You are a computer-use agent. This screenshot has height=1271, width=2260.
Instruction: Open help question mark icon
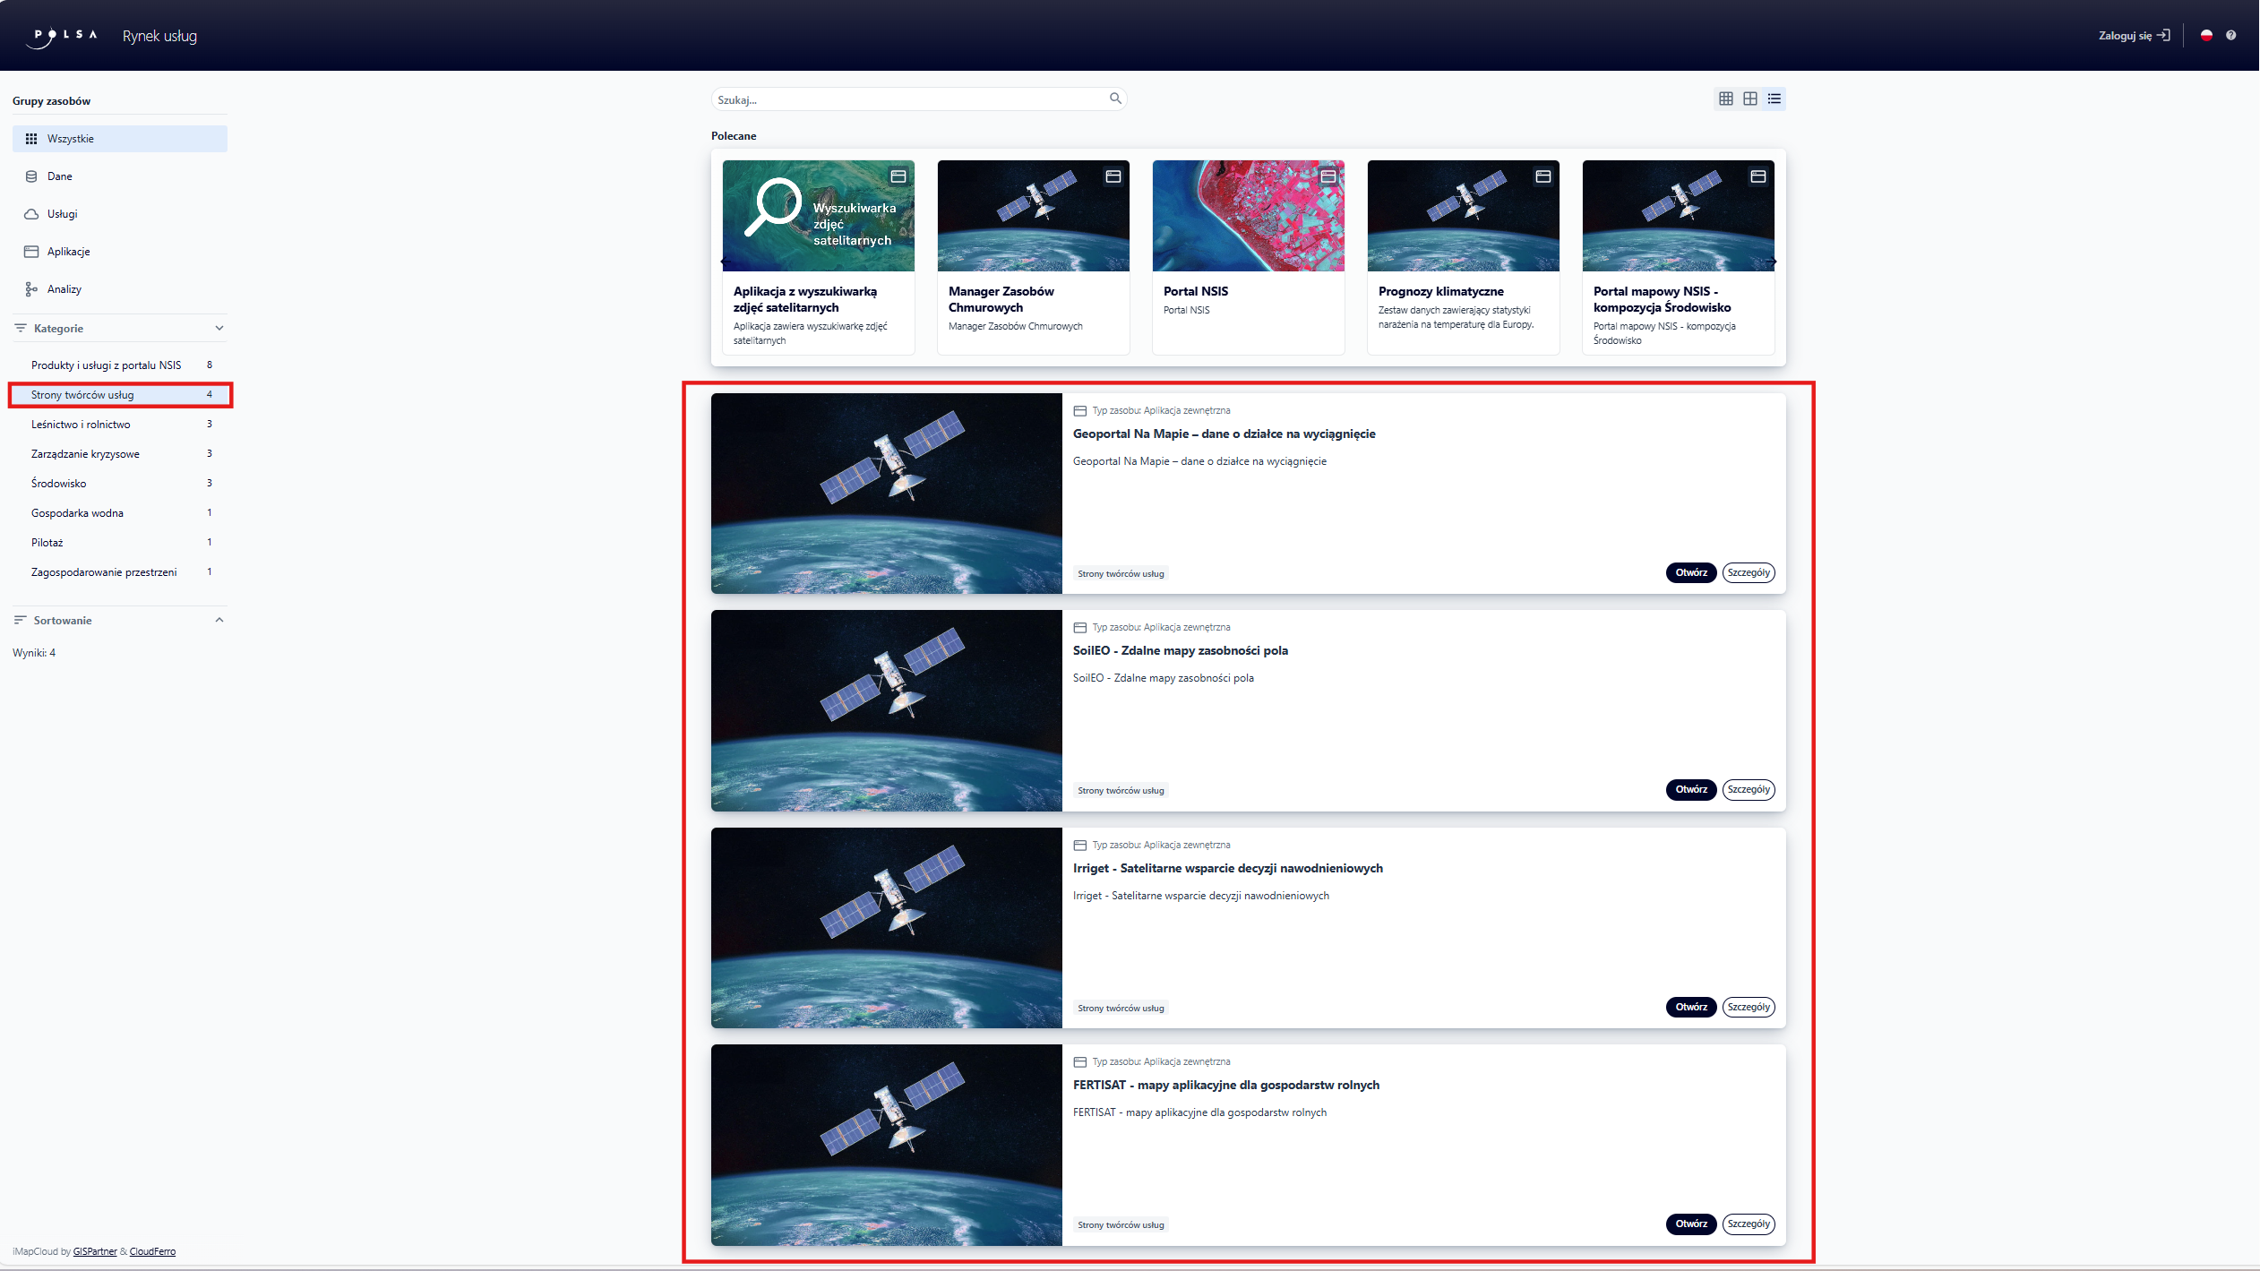(x=2230, y=36)
